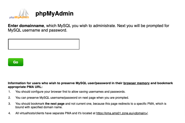The image size is (185, 123).
Task: Click list number 1 marker
Action: tap(9, 92)
